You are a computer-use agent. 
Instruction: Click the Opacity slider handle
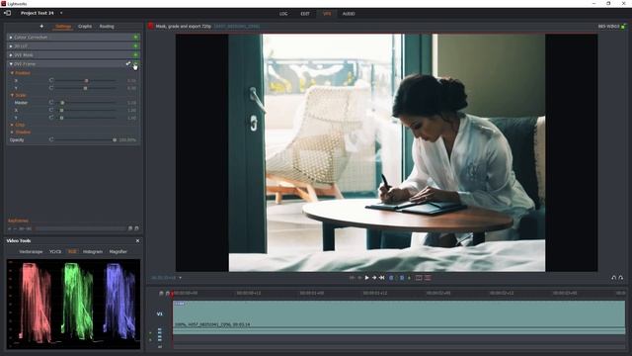(x=115, y=140)
